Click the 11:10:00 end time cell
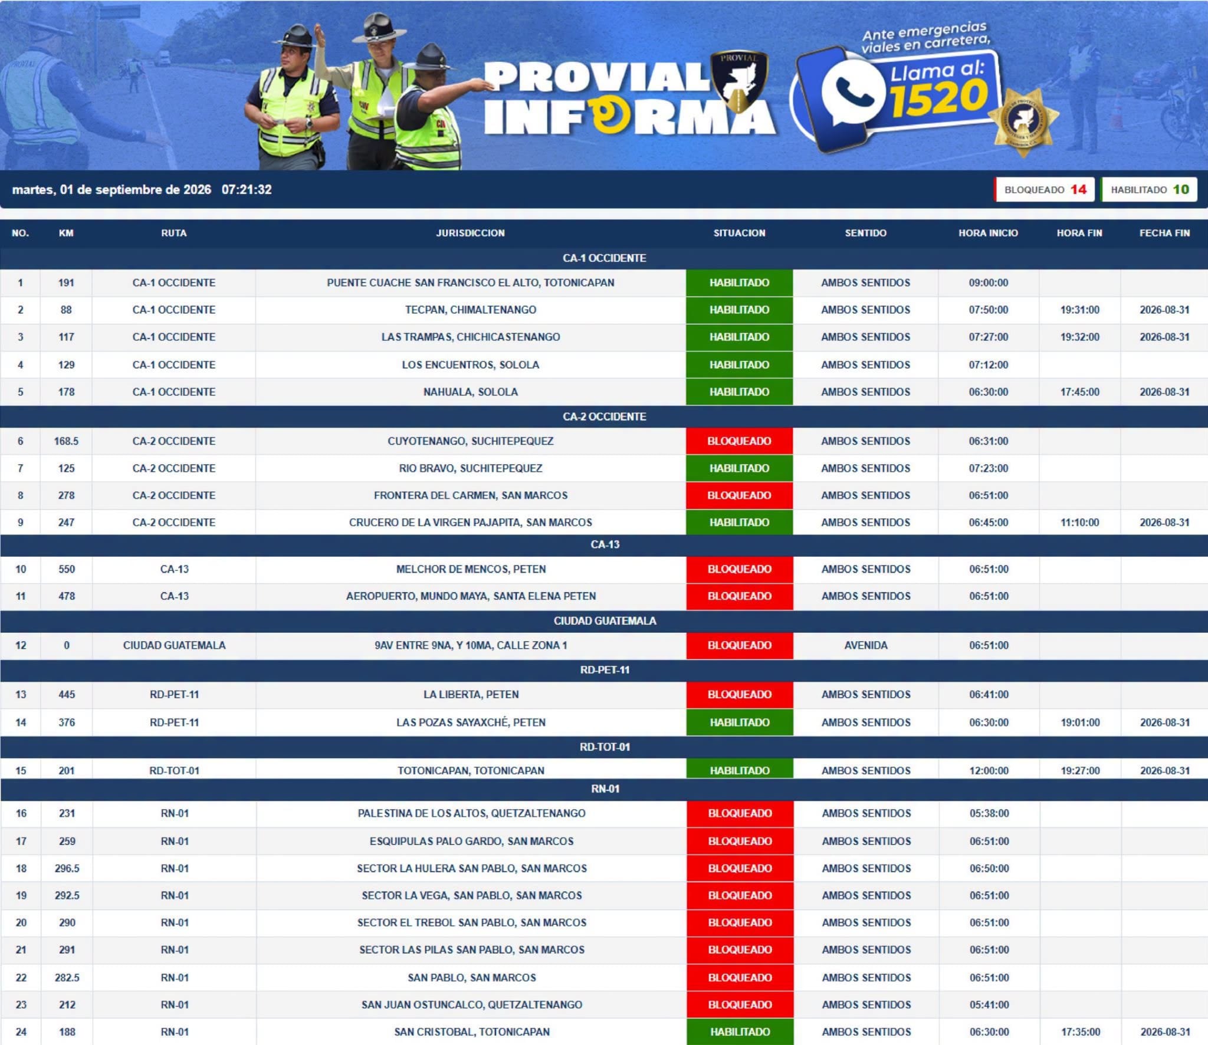This screenshot has height=1045, width=1208. pyautogui.click(x=1079, y=523)
